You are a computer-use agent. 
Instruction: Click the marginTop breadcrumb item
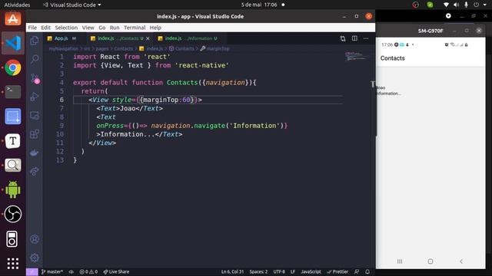click(x=215, y=48)
